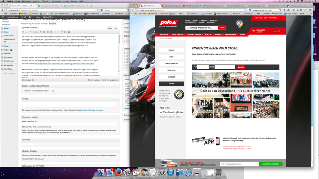Open Einzelhandelsflächen link on Polo site
The height and width of the screenshot is (179, 319).
click(x=171, y=112)
